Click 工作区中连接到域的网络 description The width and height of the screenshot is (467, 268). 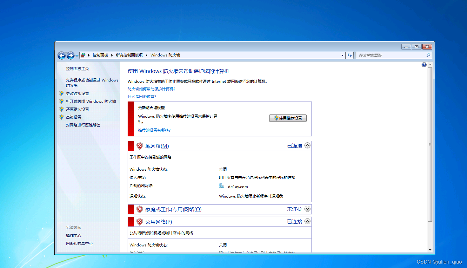(x=150, y=157)
